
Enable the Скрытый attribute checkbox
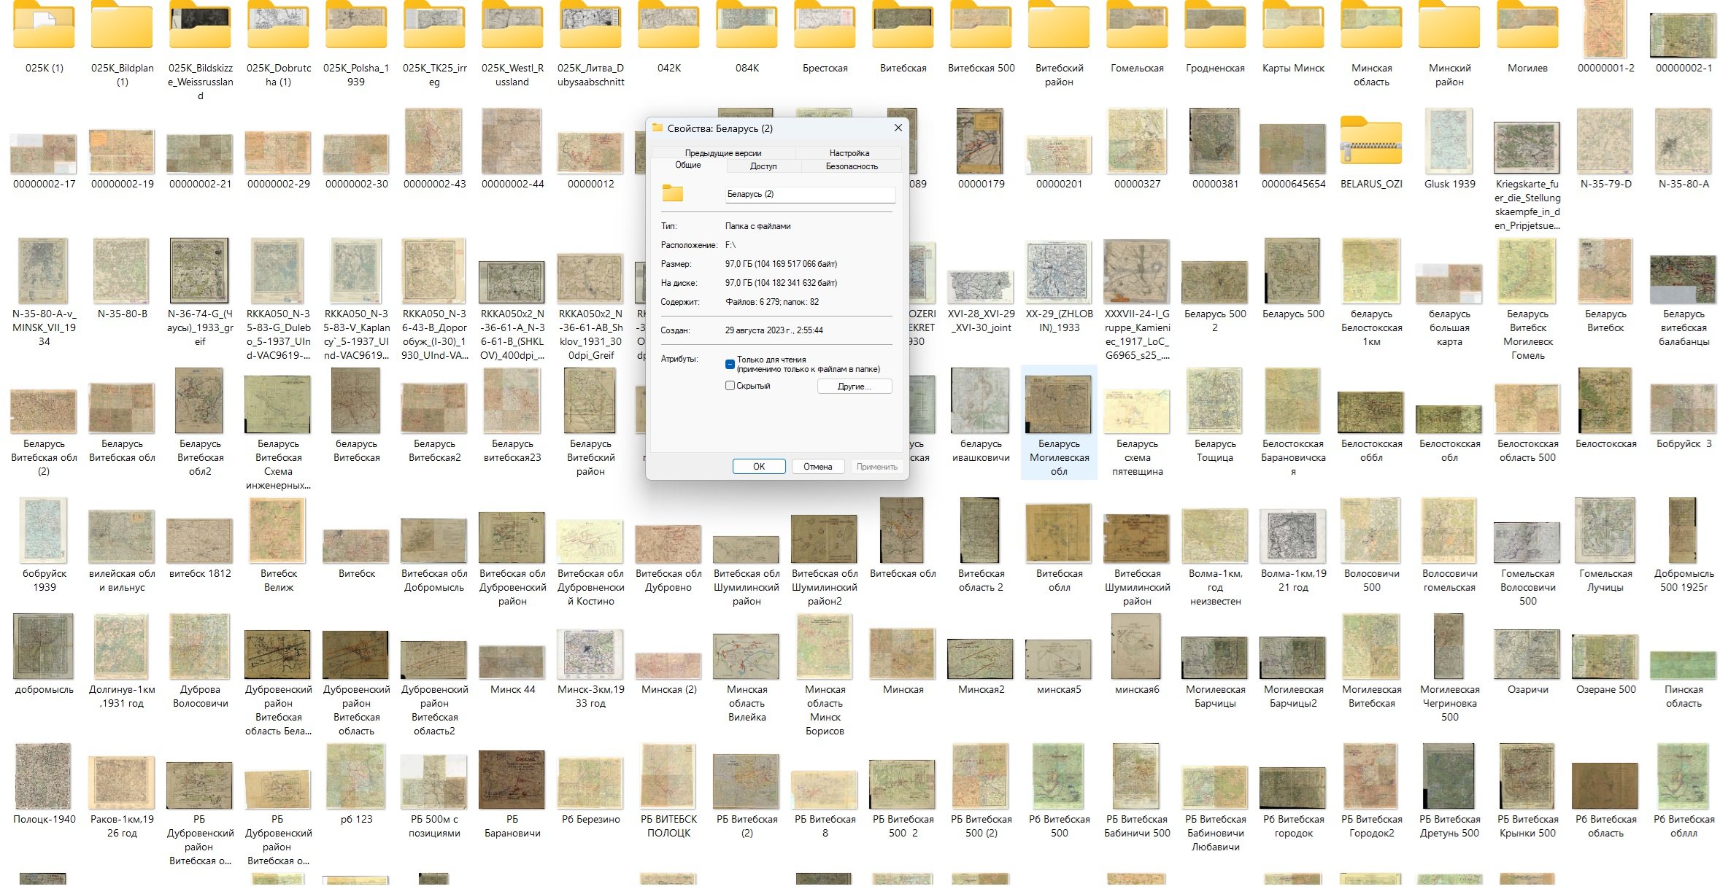(730, 386)
